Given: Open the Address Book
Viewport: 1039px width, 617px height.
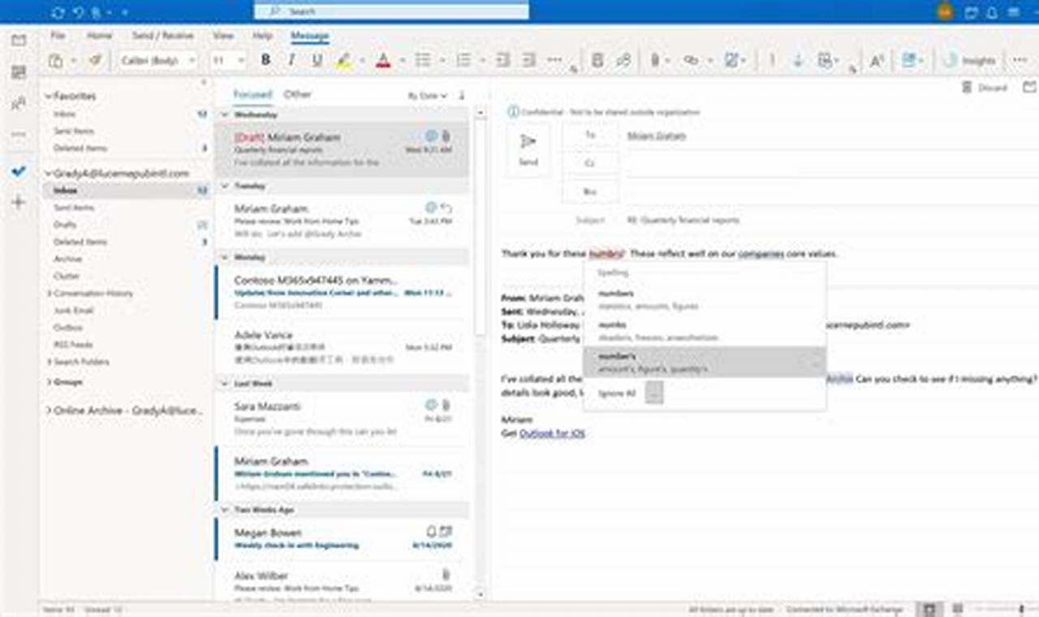Looking at the screenshot, I should [597, 61].
